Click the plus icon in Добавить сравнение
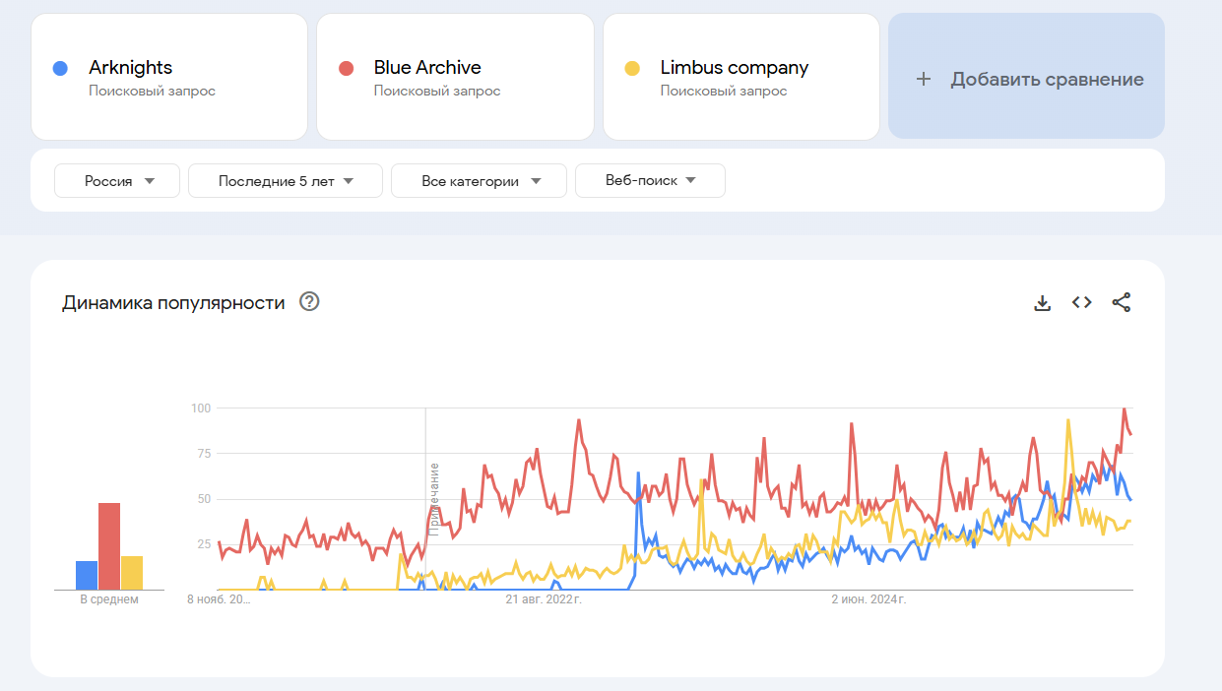This screenshot has height=691, width=1222. click(x=923, y=80)
